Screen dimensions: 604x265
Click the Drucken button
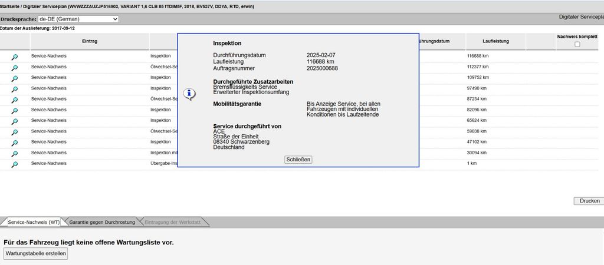[x=589, y=201]
